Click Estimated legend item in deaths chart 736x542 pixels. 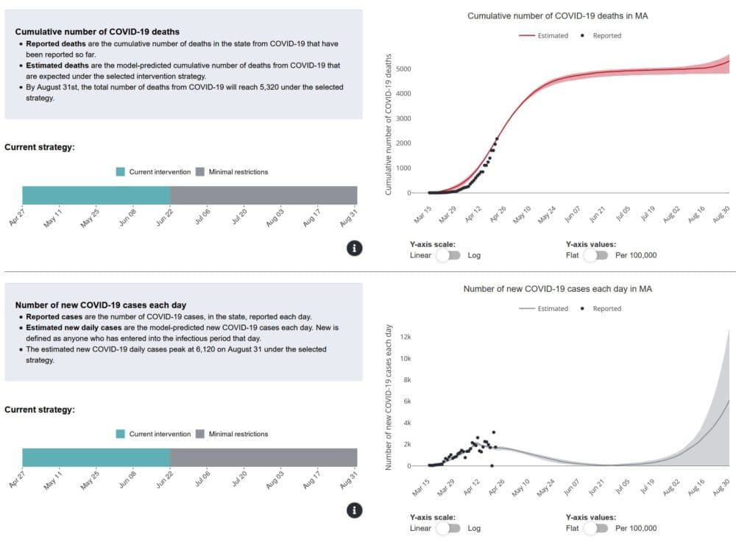click(544, 35)
